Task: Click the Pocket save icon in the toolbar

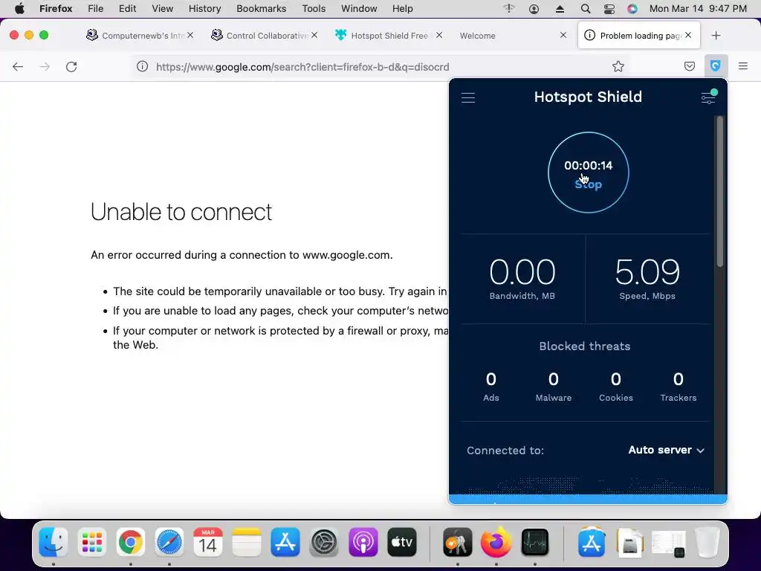Action: click(x=689, y=66)
